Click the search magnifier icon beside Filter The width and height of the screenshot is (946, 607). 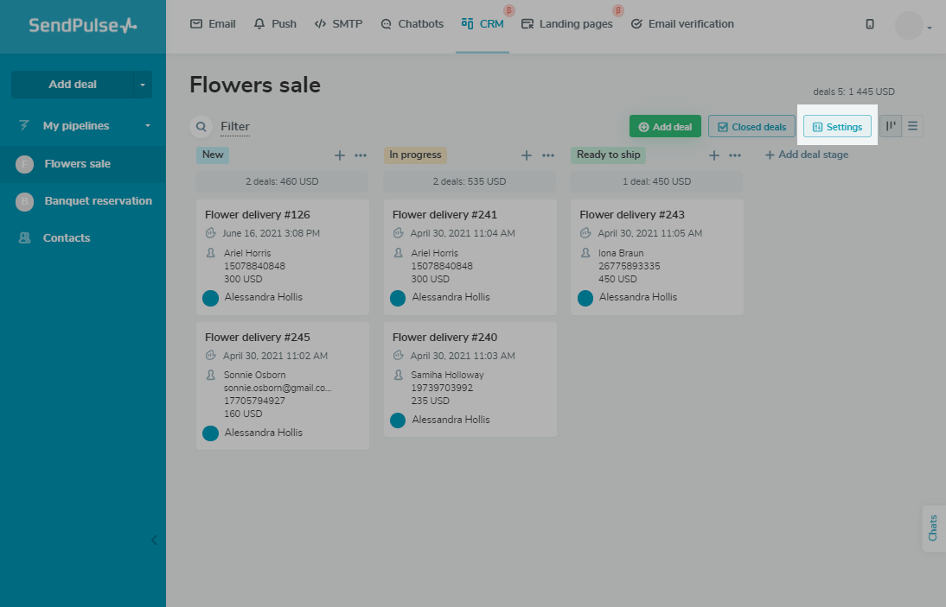[x=201, y=127]
